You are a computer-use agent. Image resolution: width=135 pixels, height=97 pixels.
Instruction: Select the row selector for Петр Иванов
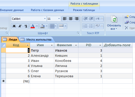(x=3, y=50)
